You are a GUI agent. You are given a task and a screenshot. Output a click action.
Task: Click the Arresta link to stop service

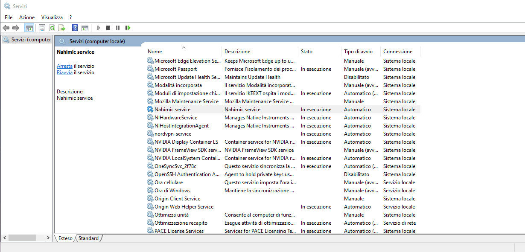coord(64,66)
